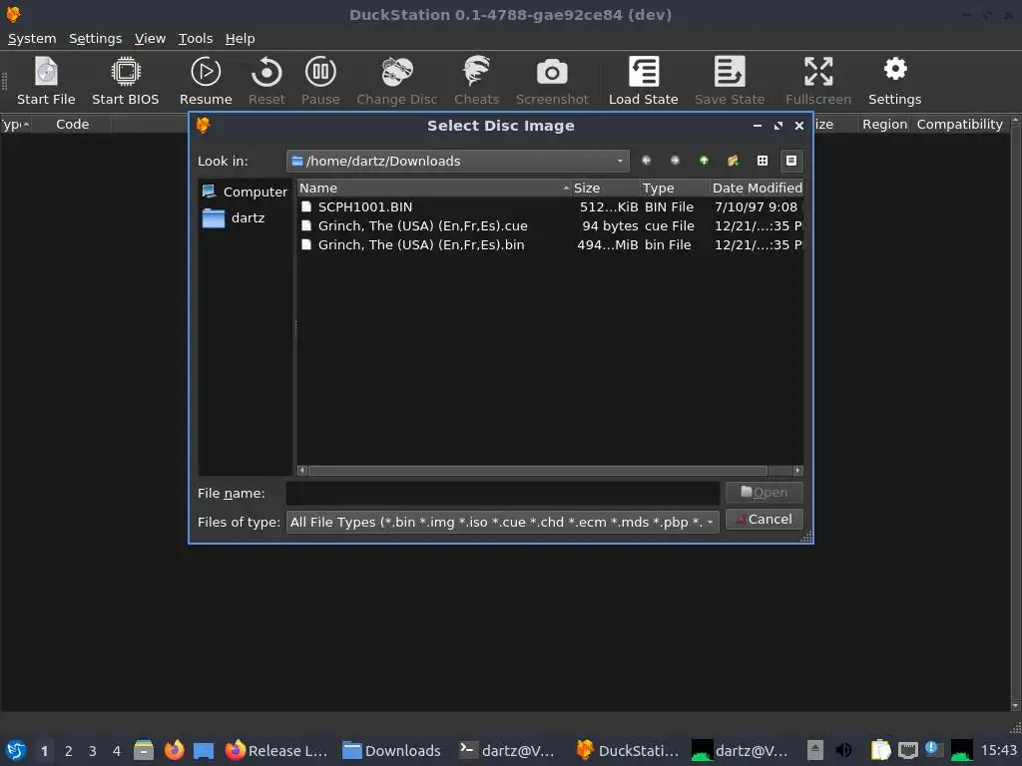Select Computer in the sidebar
1022x766 pixels.
coord(246,191)
